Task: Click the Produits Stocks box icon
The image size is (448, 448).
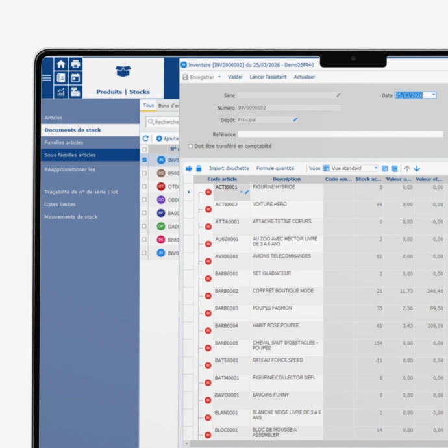Action: point(123,71)
